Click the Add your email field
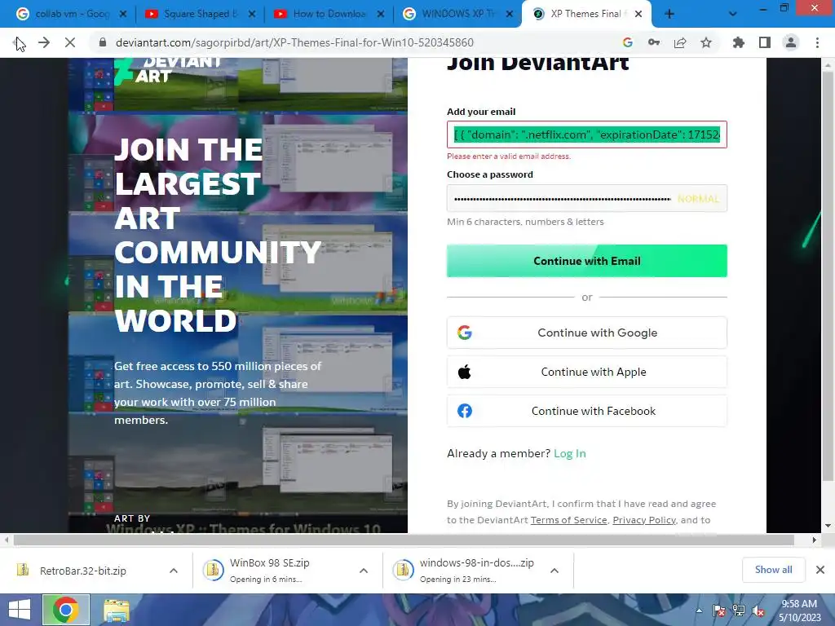This screenshot has height=626, width=835. point(587,134)
